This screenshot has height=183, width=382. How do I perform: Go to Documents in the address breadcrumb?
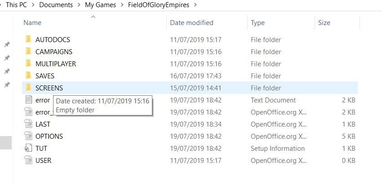[x=56, y=5]
